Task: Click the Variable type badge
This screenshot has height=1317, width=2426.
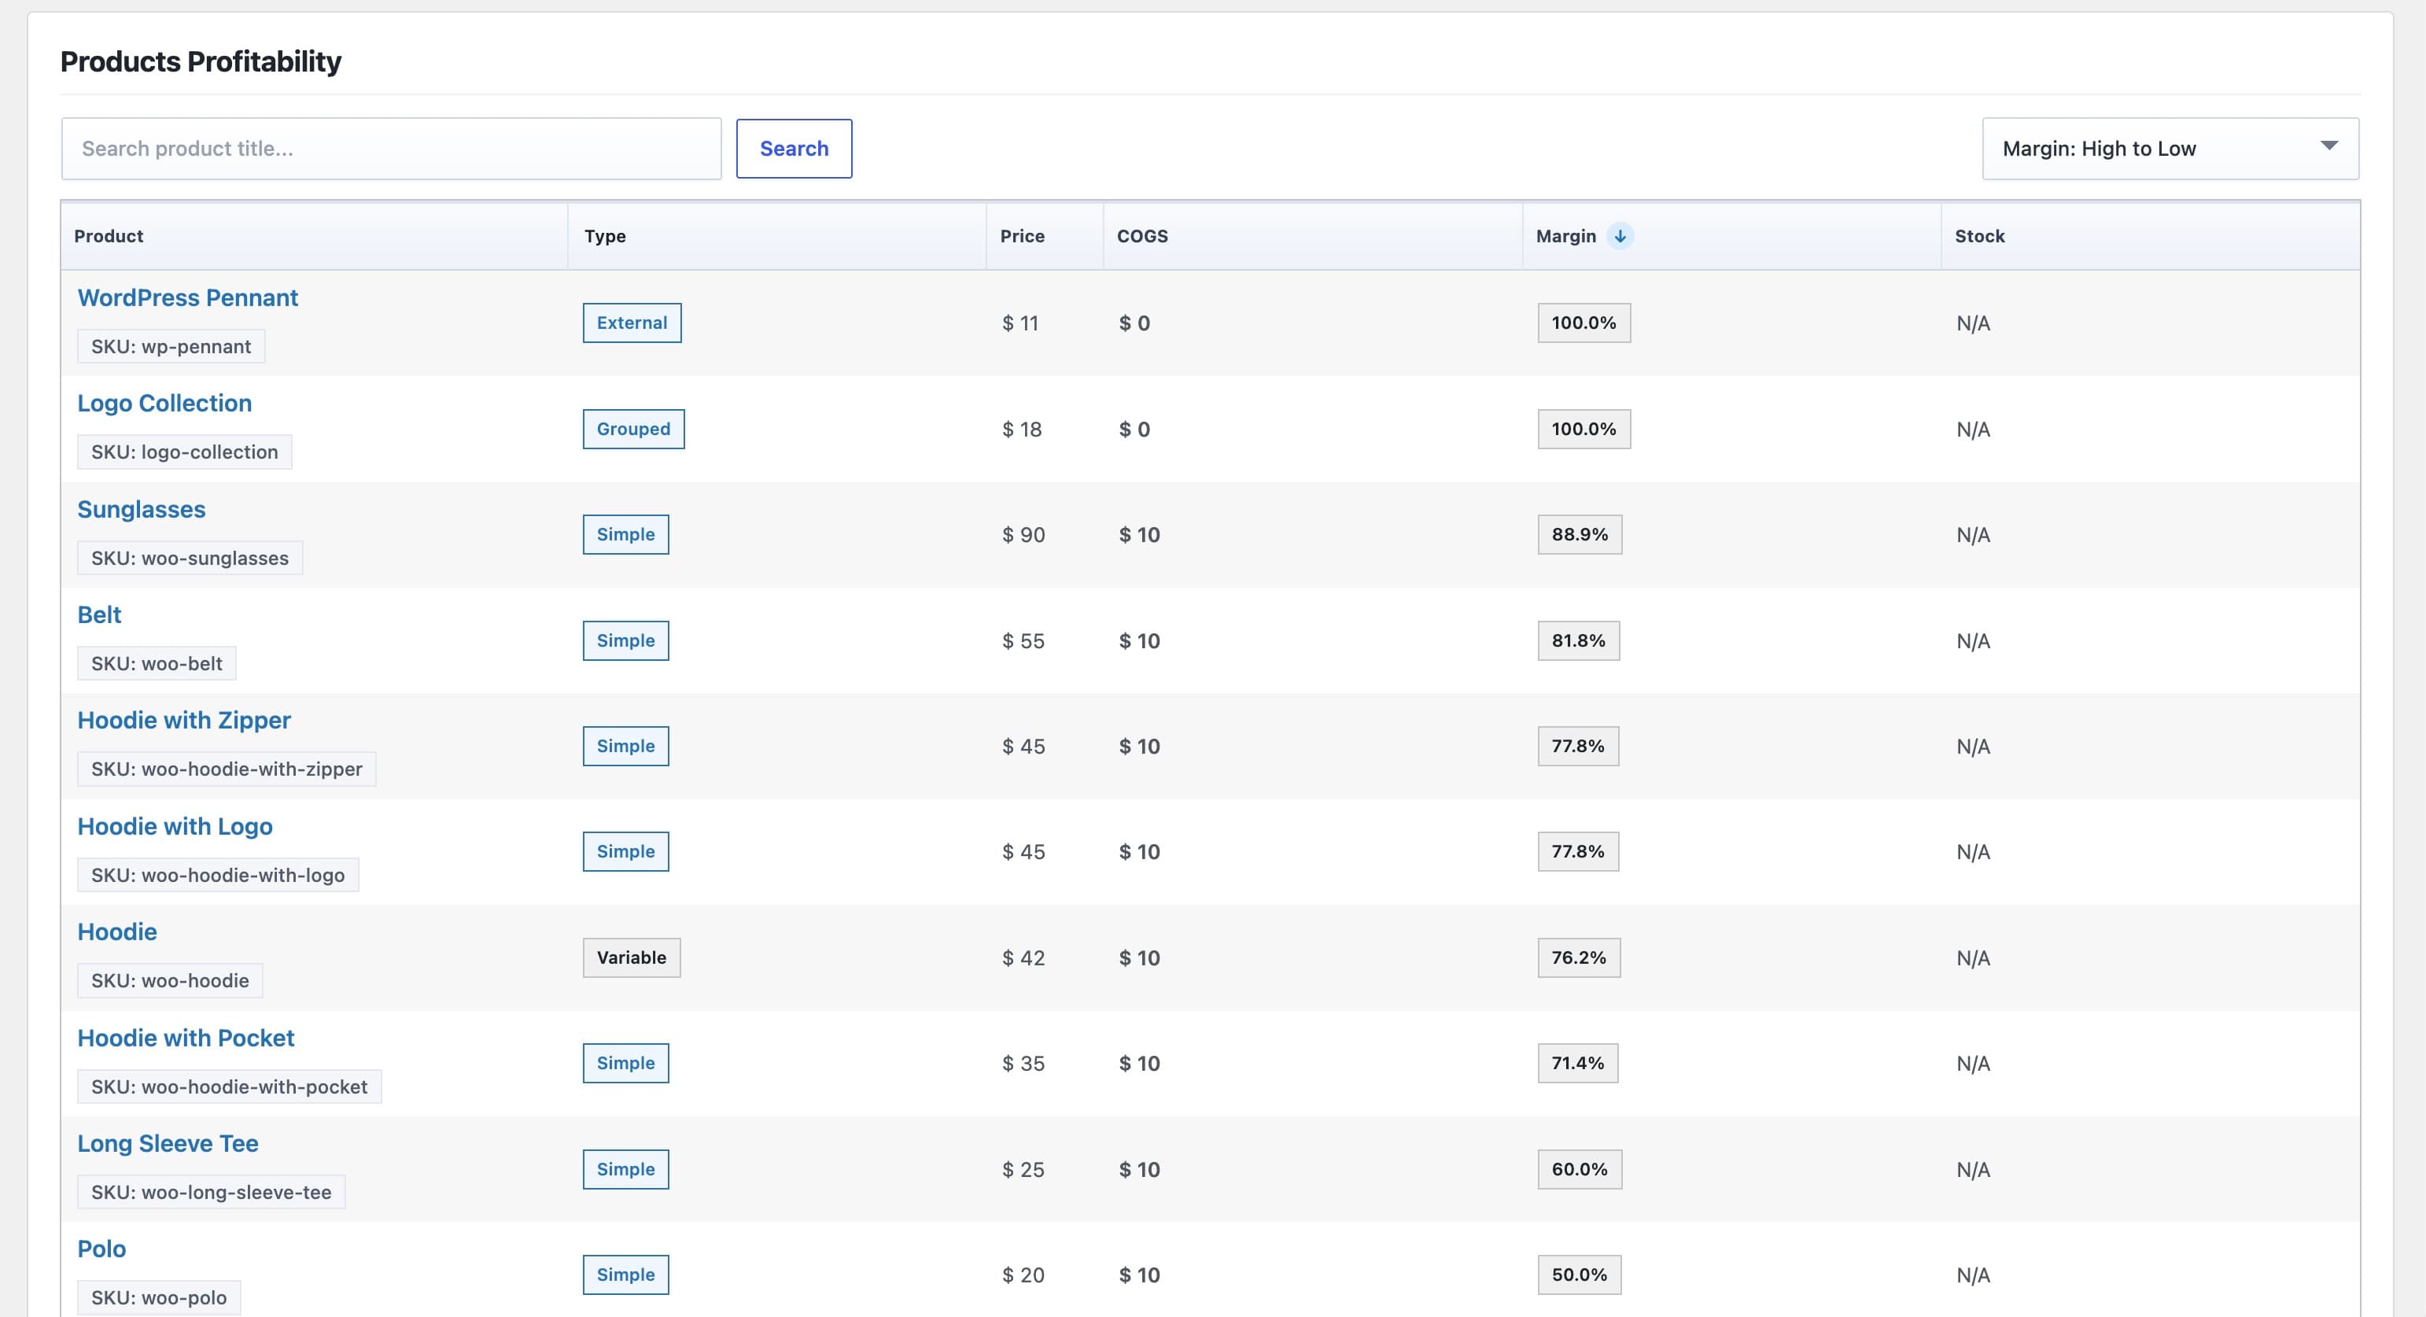Action: click(632, 958)
